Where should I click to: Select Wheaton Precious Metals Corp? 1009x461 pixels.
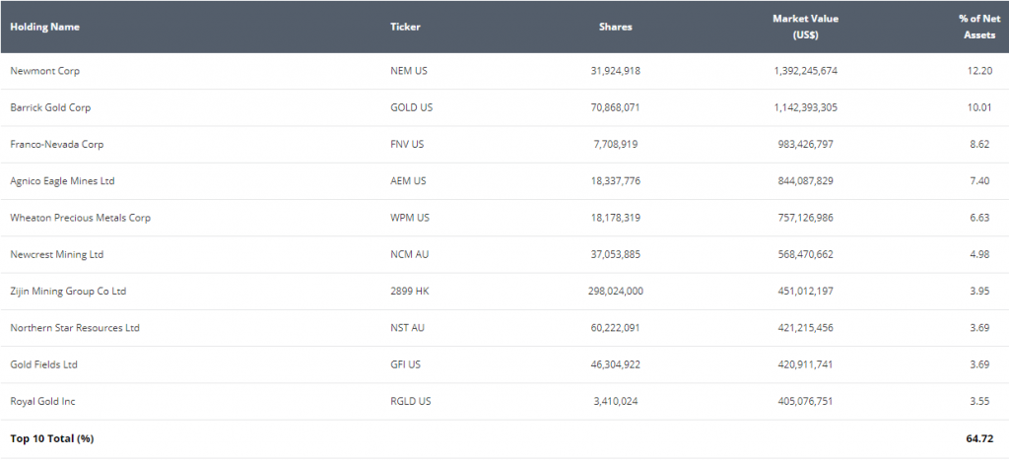click(x=80, y=218)
